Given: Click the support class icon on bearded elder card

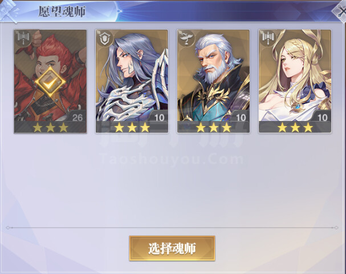Looking at the screenshot, I should point(186,38).
